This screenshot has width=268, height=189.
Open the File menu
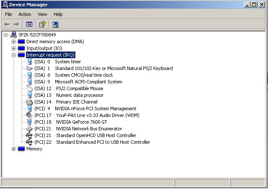coord(8,14)
